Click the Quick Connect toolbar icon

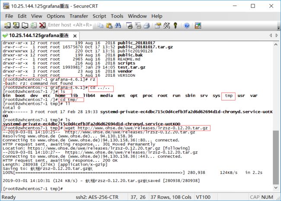click(16, 25)
